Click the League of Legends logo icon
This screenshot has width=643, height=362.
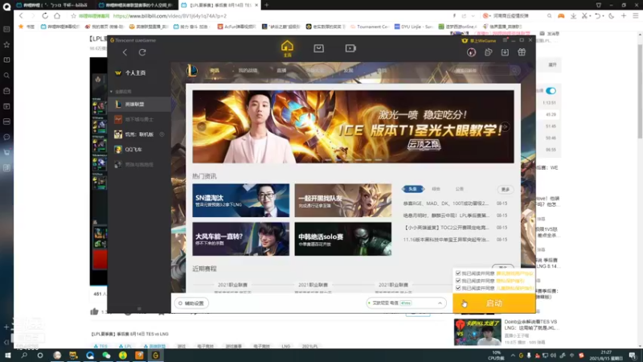[191, 71]
